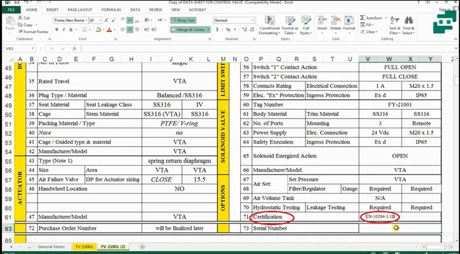
Task: Switch to the PAGE LAYOUT ribbon tab
Action: (x=80, y=10)
